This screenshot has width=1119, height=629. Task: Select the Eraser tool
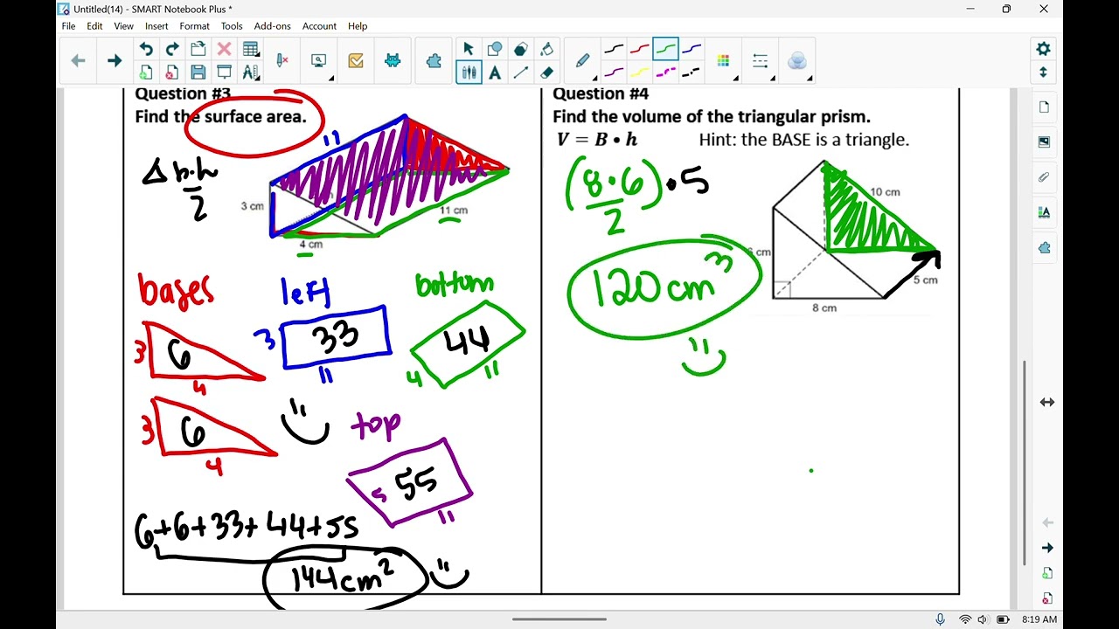(x=547, y=73)
